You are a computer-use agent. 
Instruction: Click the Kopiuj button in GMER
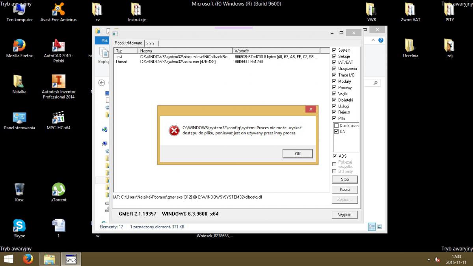[x=345, y=190]
